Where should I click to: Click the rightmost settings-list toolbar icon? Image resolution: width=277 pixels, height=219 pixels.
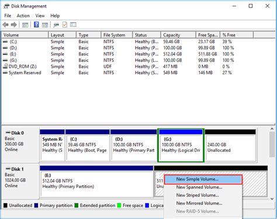click(73, 25)
